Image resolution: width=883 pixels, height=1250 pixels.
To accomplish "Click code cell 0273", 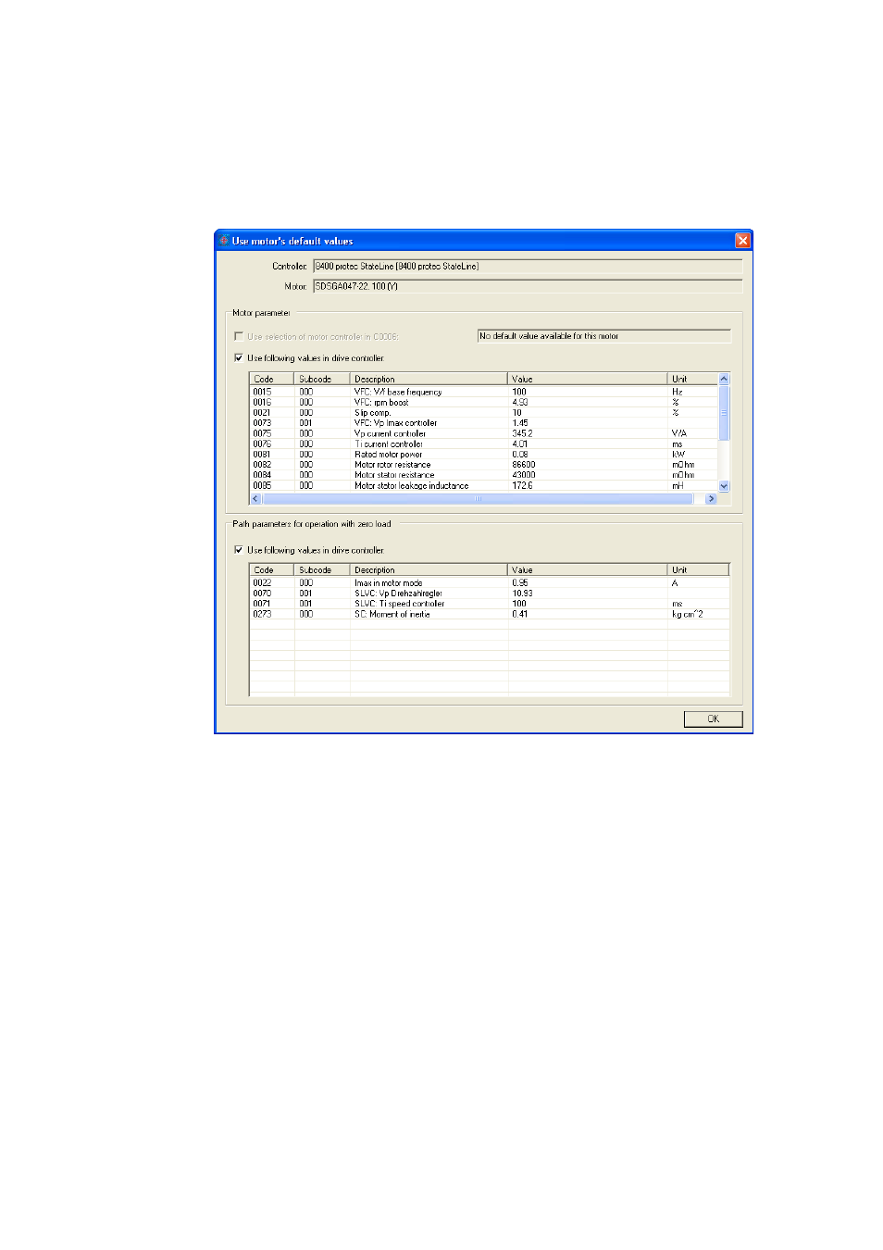I will 262,615.
